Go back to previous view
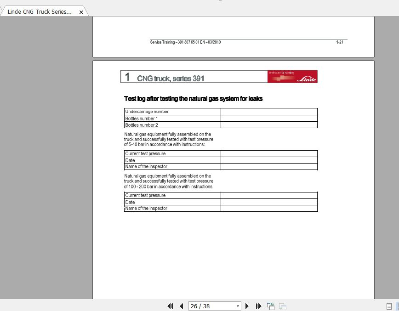 click(x=270, y=306)
